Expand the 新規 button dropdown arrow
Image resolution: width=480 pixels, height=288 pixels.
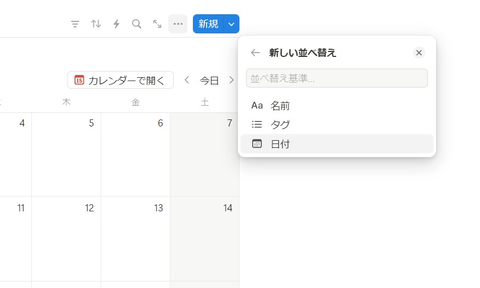tap(232, 24)
